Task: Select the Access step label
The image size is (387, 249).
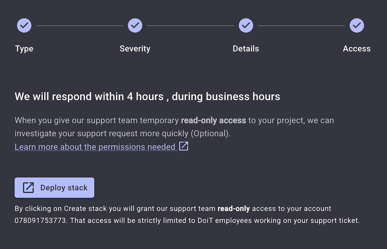Action: (x=357, y=49)
